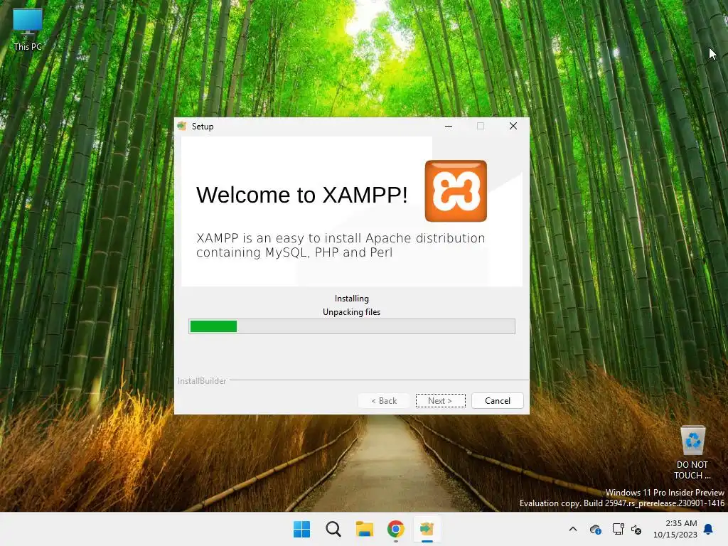
Task: Open the clock showing 2:35 AM
Action: point(675,529)
